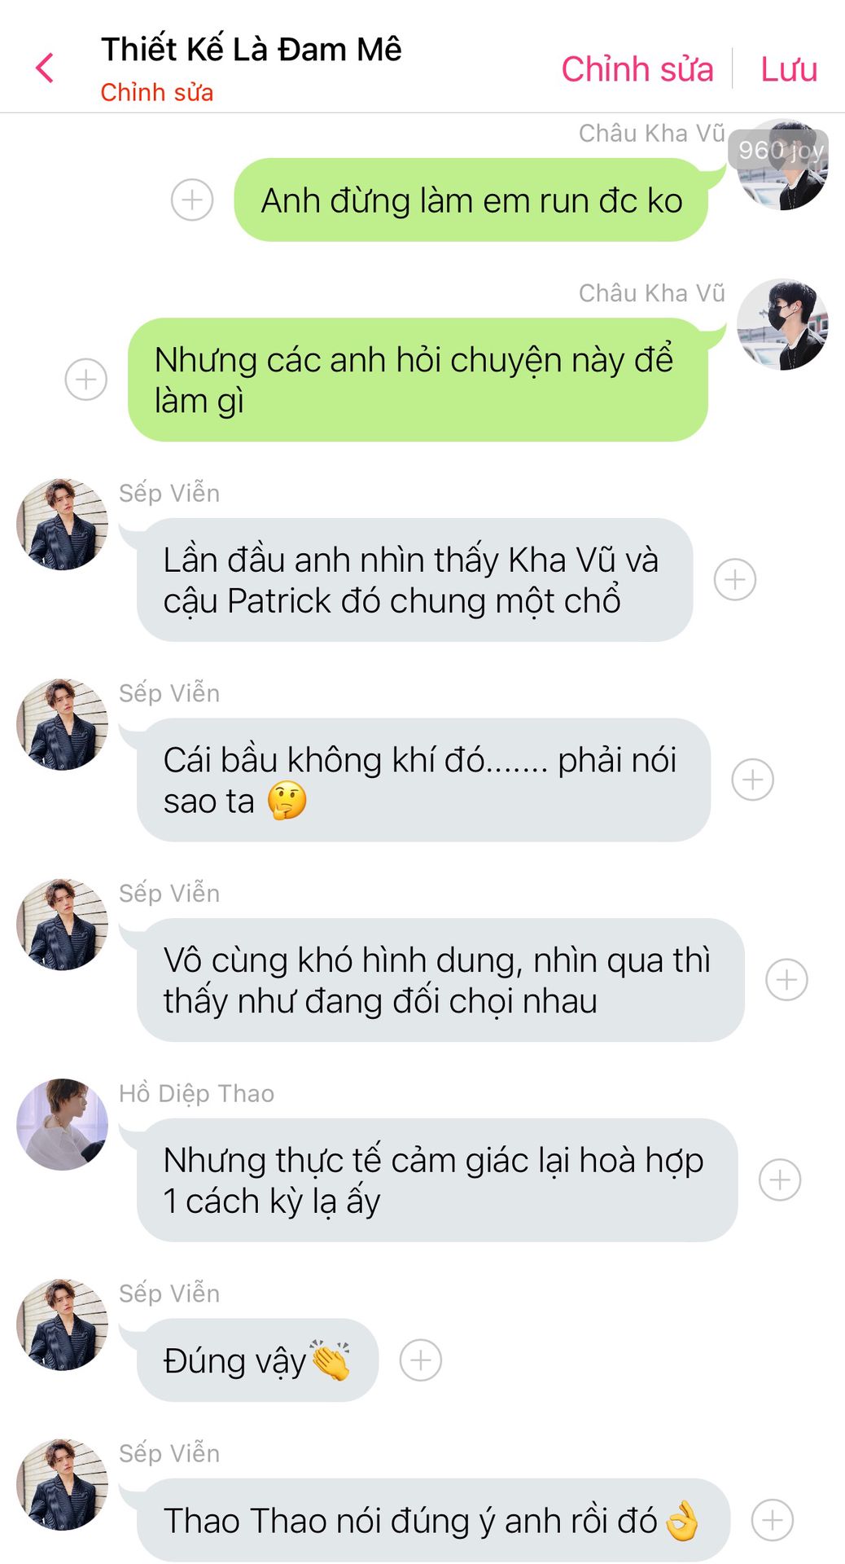Tap plus icon beside 'Nhưng các anh hỏi' message
Viewport: 845px width, 1564px height.
pyautogui.click(x=86, y=380)
